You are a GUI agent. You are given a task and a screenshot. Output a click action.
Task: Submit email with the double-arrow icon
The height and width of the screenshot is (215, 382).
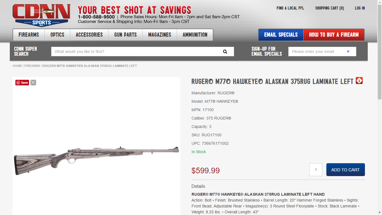point(348,52)
